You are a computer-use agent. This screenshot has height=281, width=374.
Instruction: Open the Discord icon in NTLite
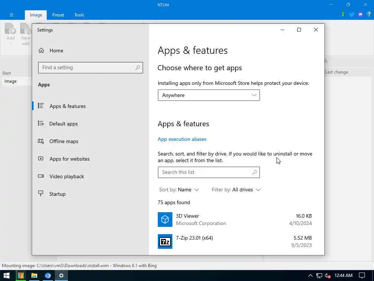360,14
